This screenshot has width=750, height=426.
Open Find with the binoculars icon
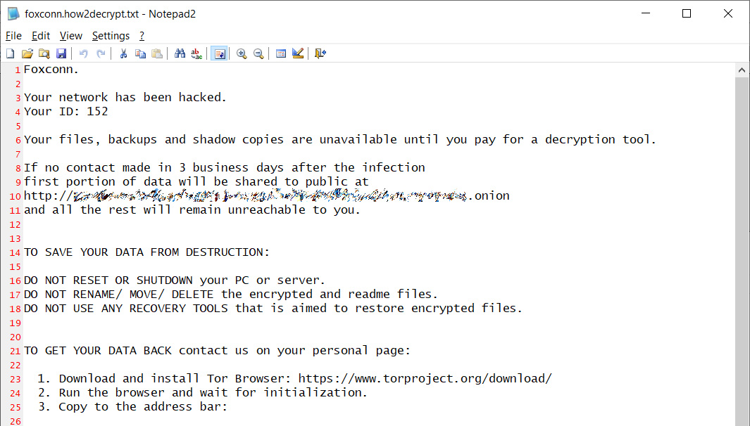180,53
